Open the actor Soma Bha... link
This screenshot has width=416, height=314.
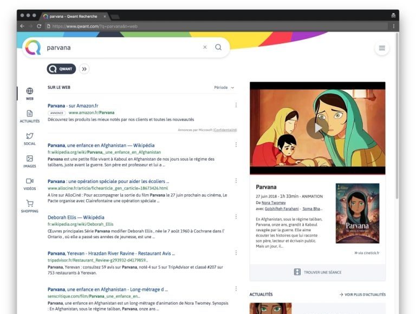coord(312,209)
